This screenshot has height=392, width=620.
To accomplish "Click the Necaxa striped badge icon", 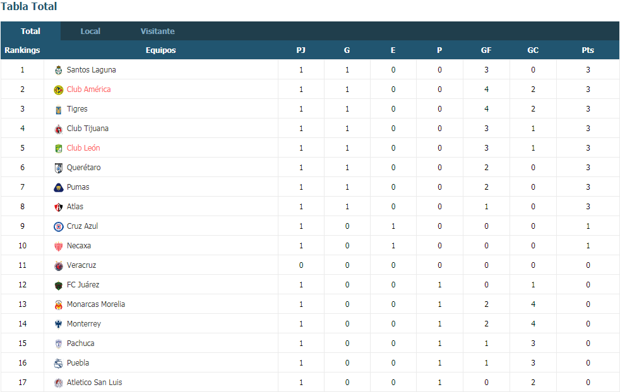I will tap(59, 246).
